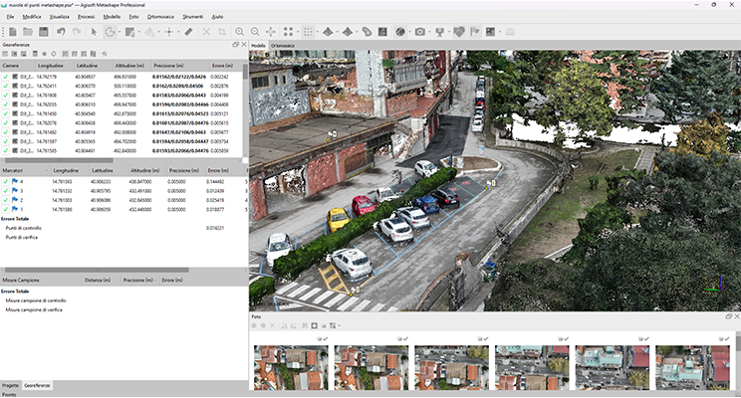Uncheck the camera with longitude 14.762179
The image size is (741, 398).
(x=5, y=77)
